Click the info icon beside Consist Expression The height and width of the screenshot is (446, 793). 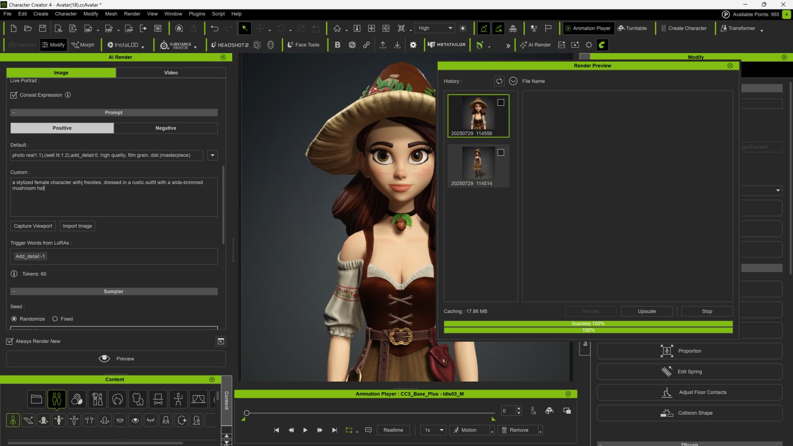coord(68,95)
